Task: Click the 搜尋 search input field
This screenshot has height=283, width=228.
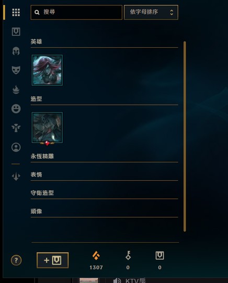Action: (x=76, y=12)
